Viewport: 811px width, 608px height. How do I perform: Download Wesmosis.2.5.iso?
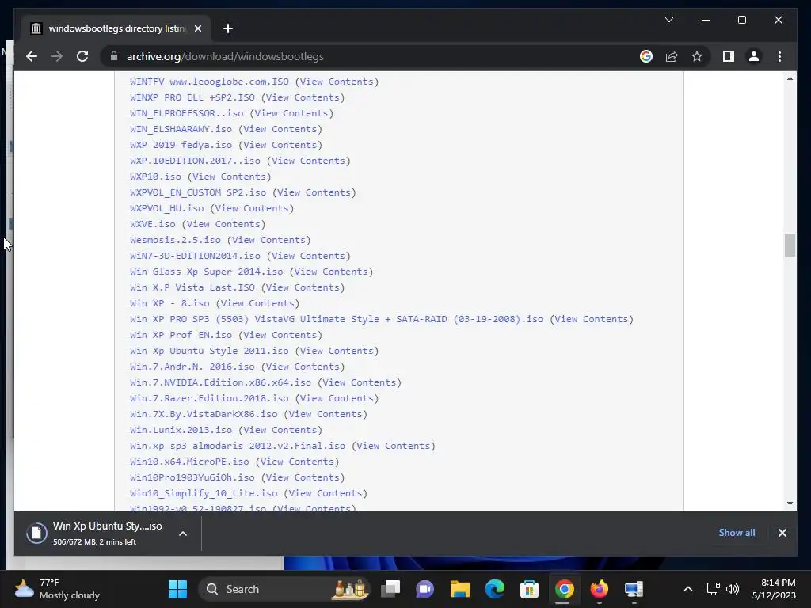tap(175, 240)
